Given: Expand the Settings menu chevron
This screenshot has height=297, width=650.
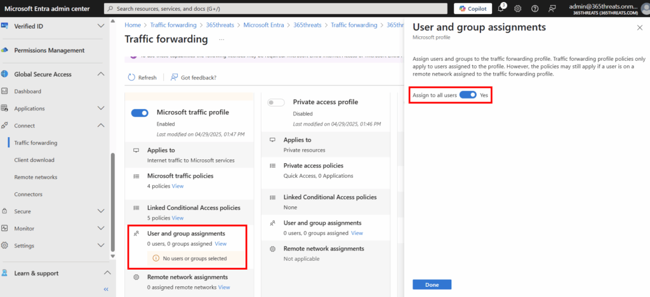Looking at the screenshot, I should coord(101,245).
